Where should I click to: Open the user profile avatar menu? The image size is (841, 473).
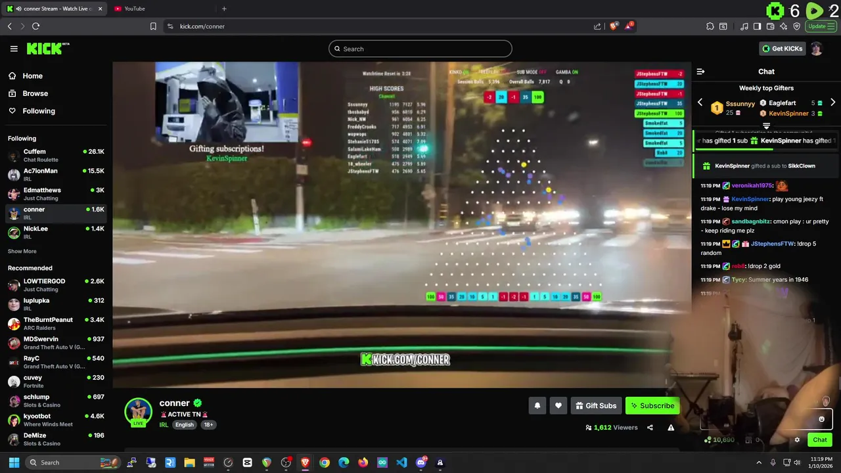tap(817, 49)
